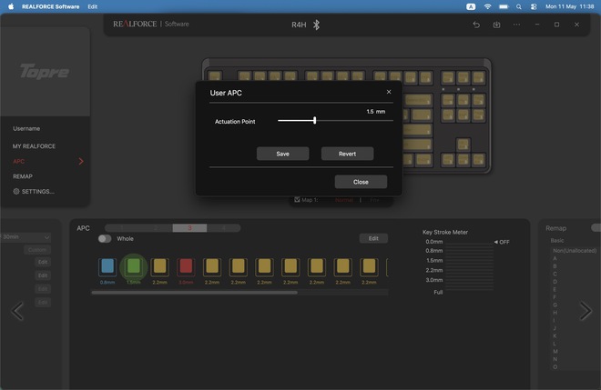Select key C in Remap Basic list
601x390 pixels.
(x=555, y=274)
